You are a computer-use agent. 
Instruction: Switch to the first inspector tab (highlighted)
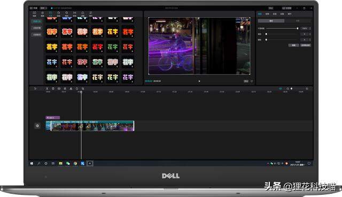tap(260, 14)
